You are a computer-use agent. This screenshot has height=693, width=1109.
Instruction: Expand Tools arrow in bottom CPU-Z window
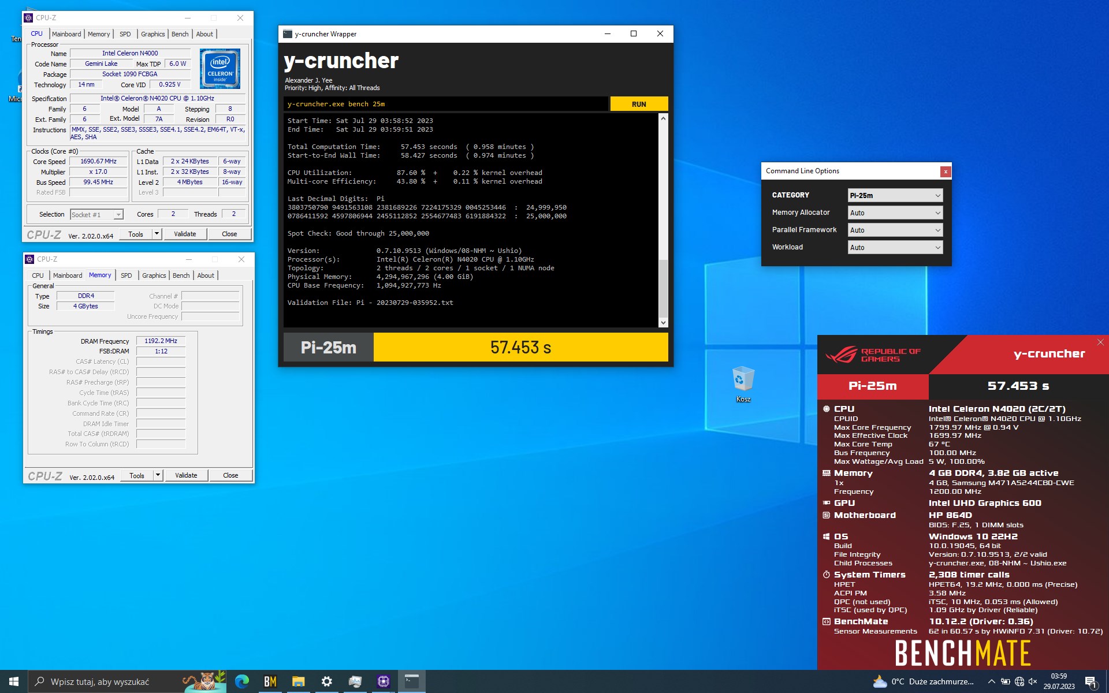158,475
